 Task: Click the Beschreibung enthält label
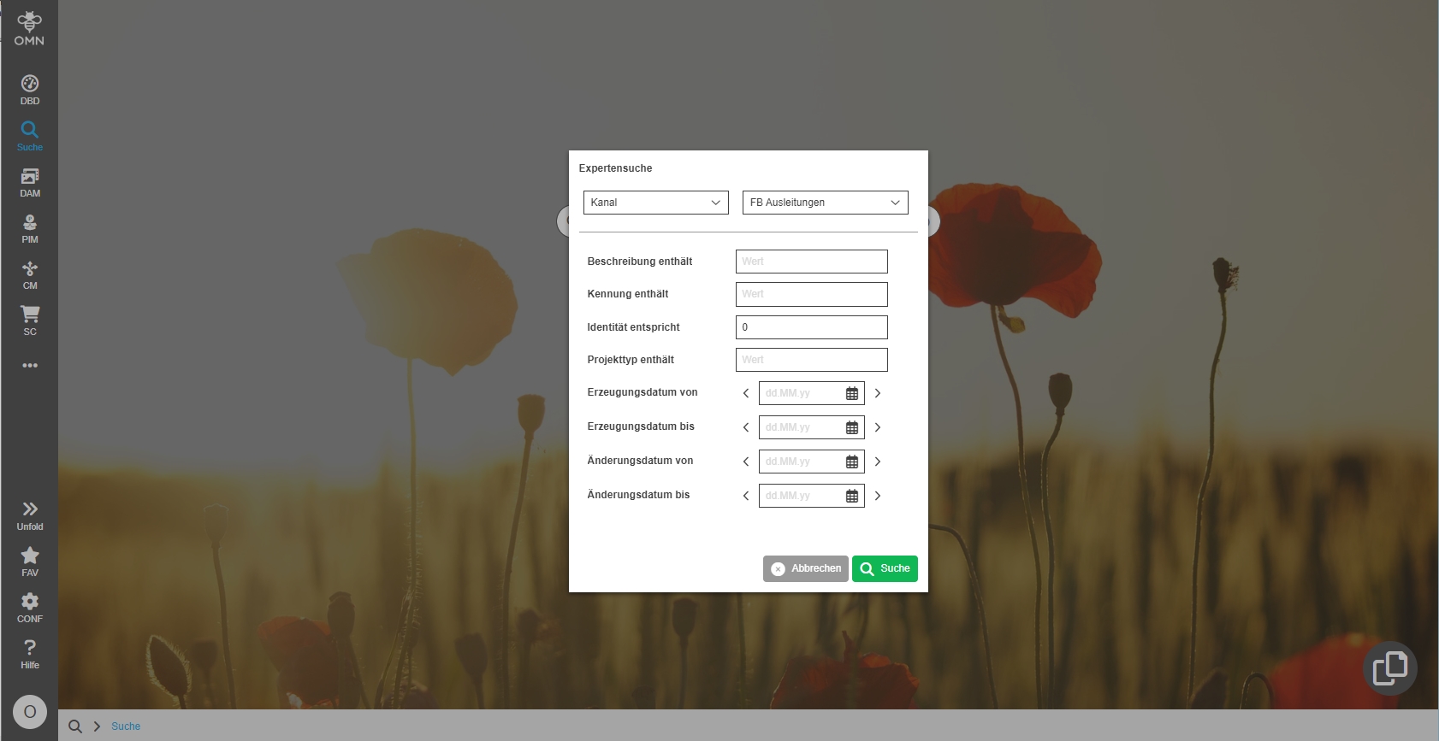tap(640, 262)
